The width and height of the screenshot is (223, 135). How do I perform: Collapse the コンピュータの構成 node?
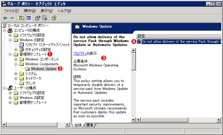coord(5,30)
